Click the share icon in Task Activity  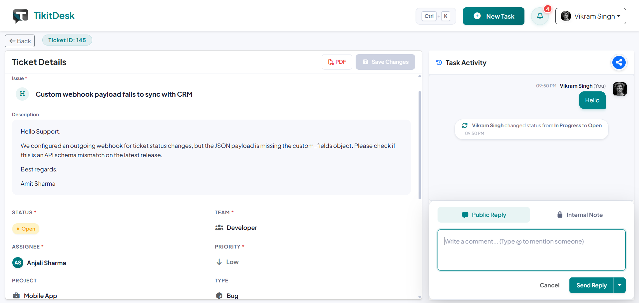click(619, 62)
